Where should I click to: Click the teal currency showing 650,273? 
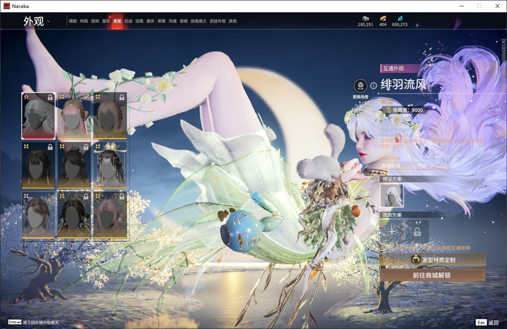coord(399,21)
